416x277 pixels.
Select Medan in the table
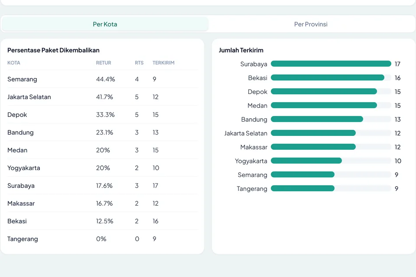[17, 150]
